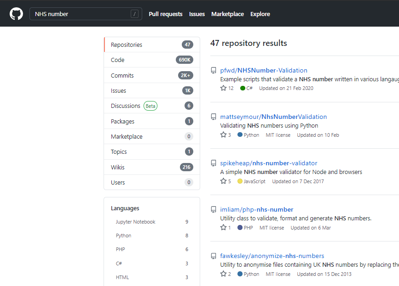The width and height of the screenshot is (399, 286).
Task: Click the 216 count badge on Wikis
Action: tap(186, 167)
